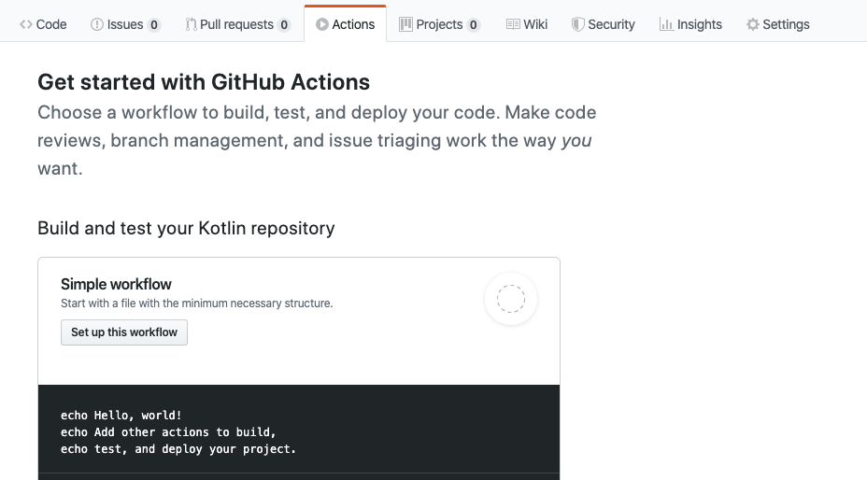Click the minimum necessary structure description text
867x480 pixels.
point(196,304)
